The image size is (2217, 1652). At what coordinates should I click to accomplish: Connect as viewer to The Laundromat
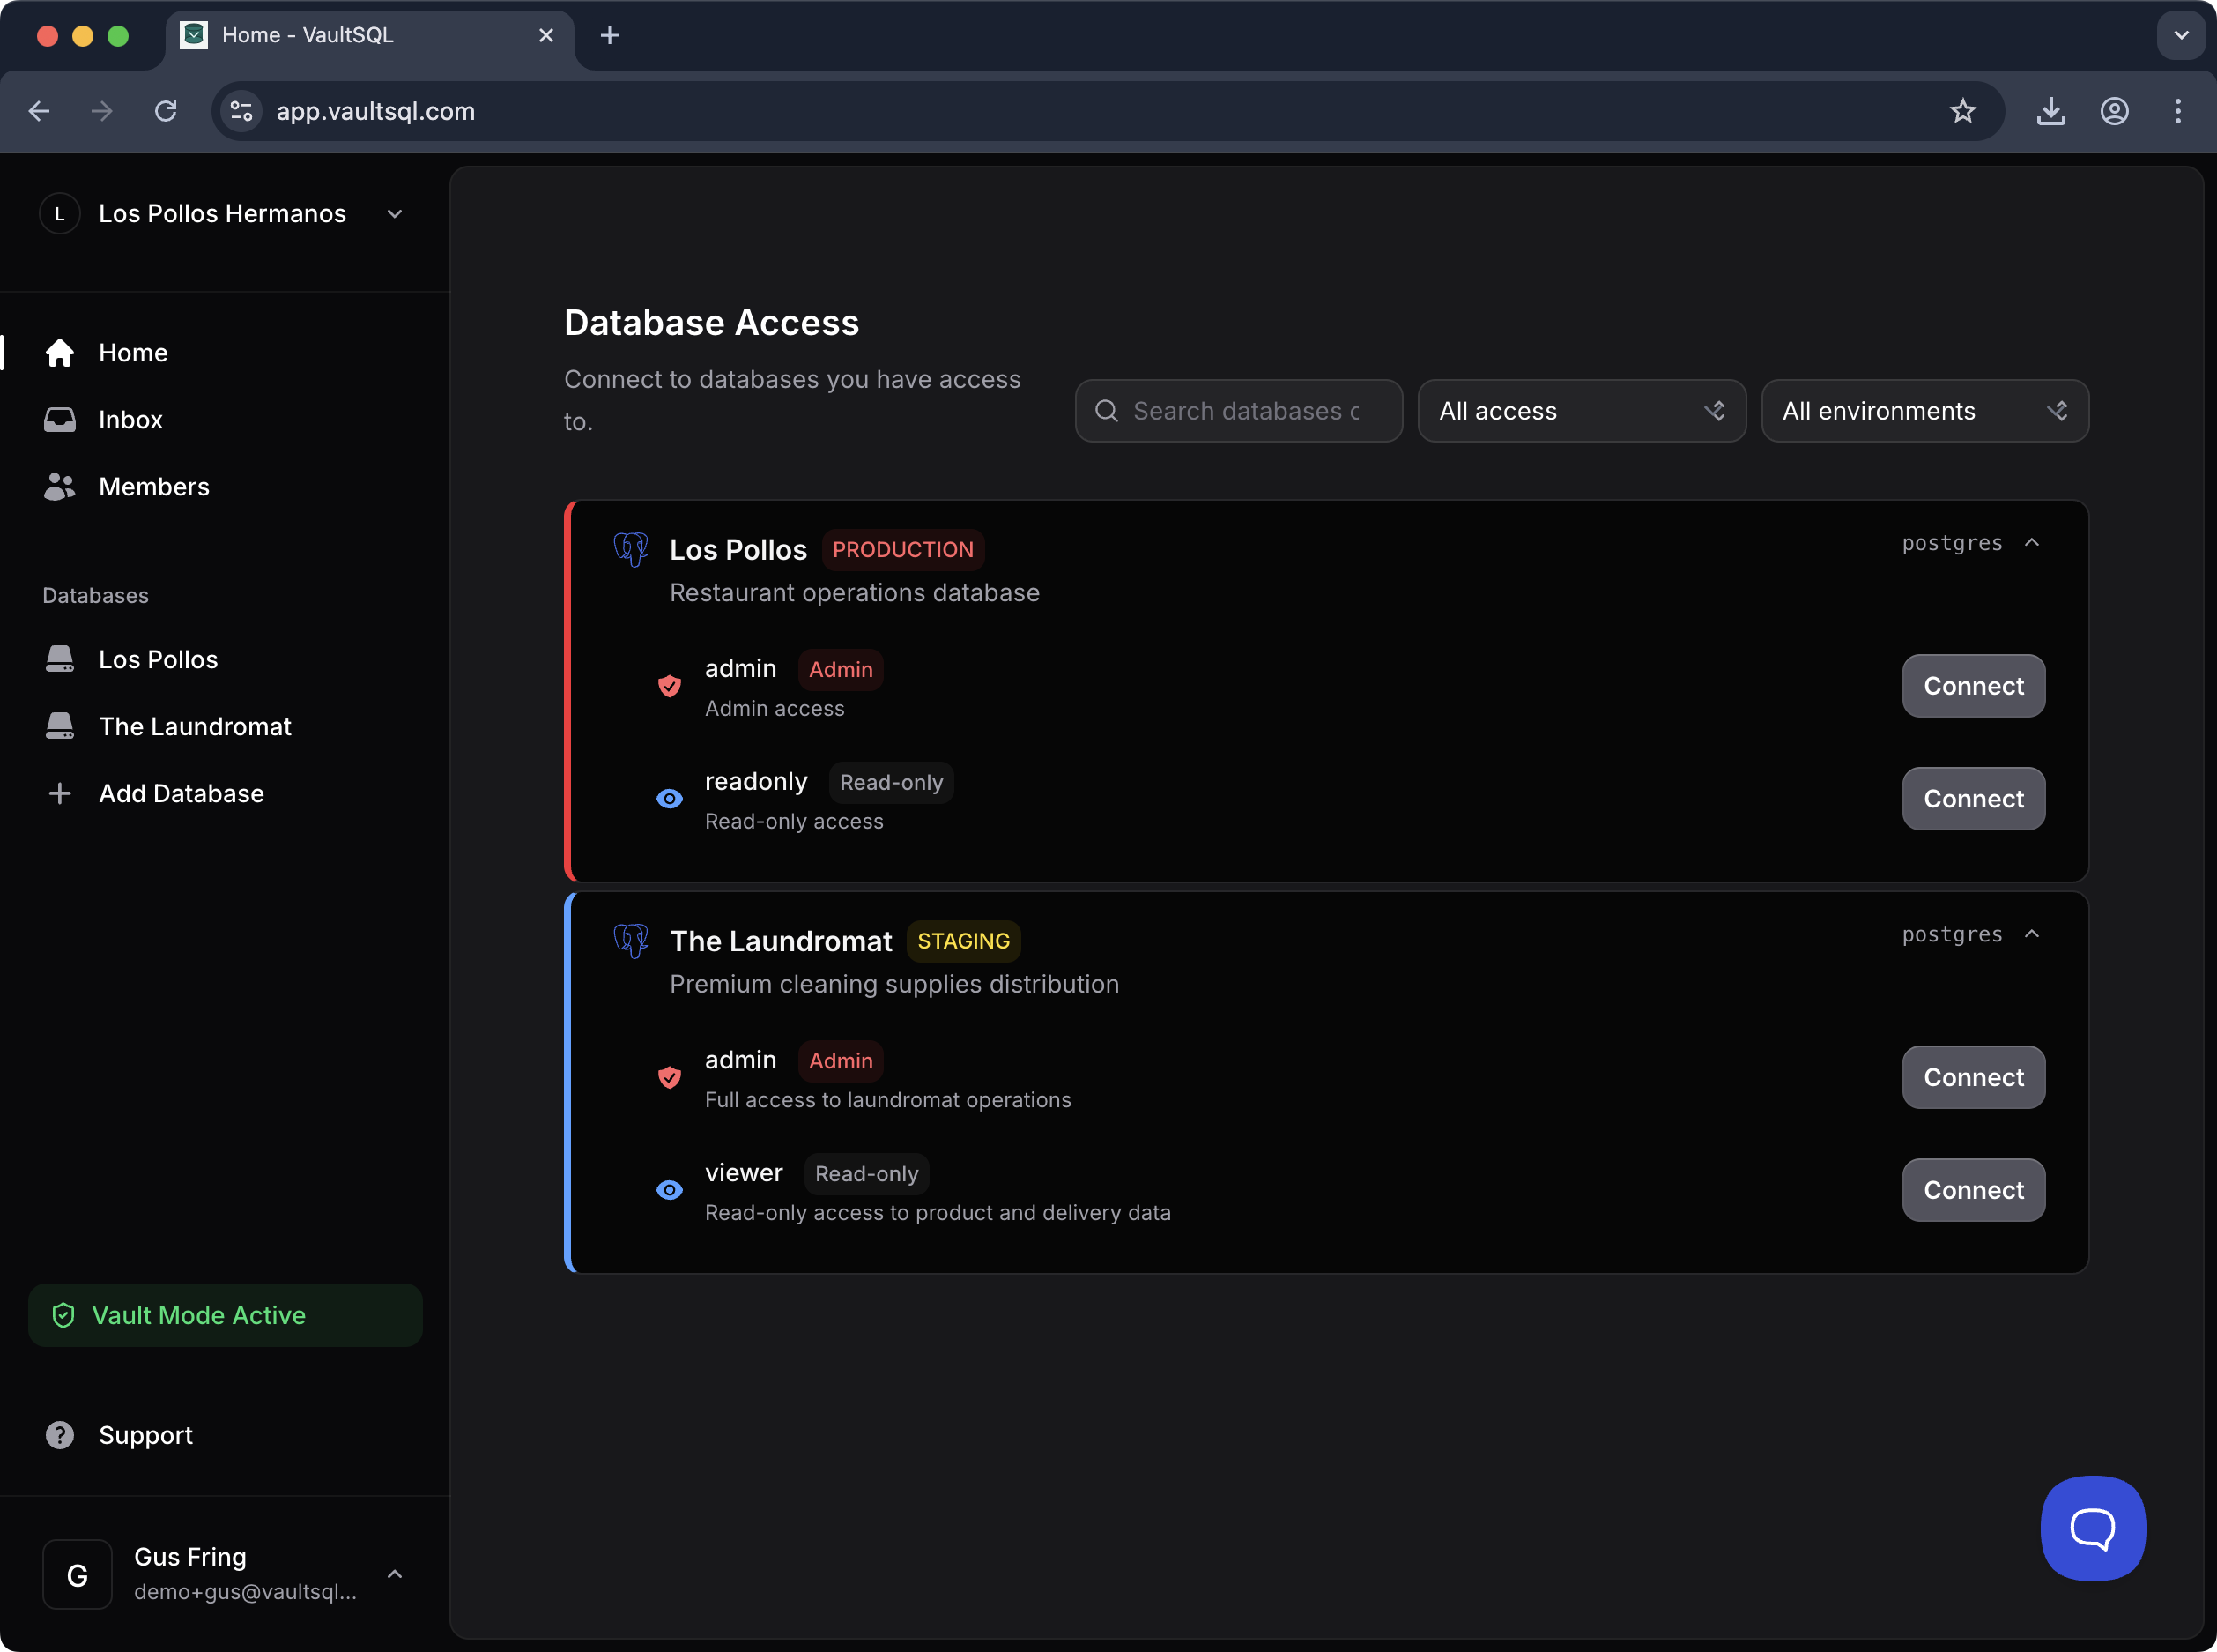[x=1973, y=1190]
